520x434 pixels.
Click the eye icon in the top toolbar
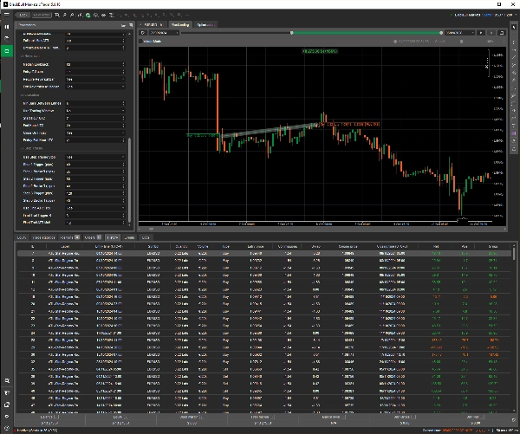(x=103, y=16)
